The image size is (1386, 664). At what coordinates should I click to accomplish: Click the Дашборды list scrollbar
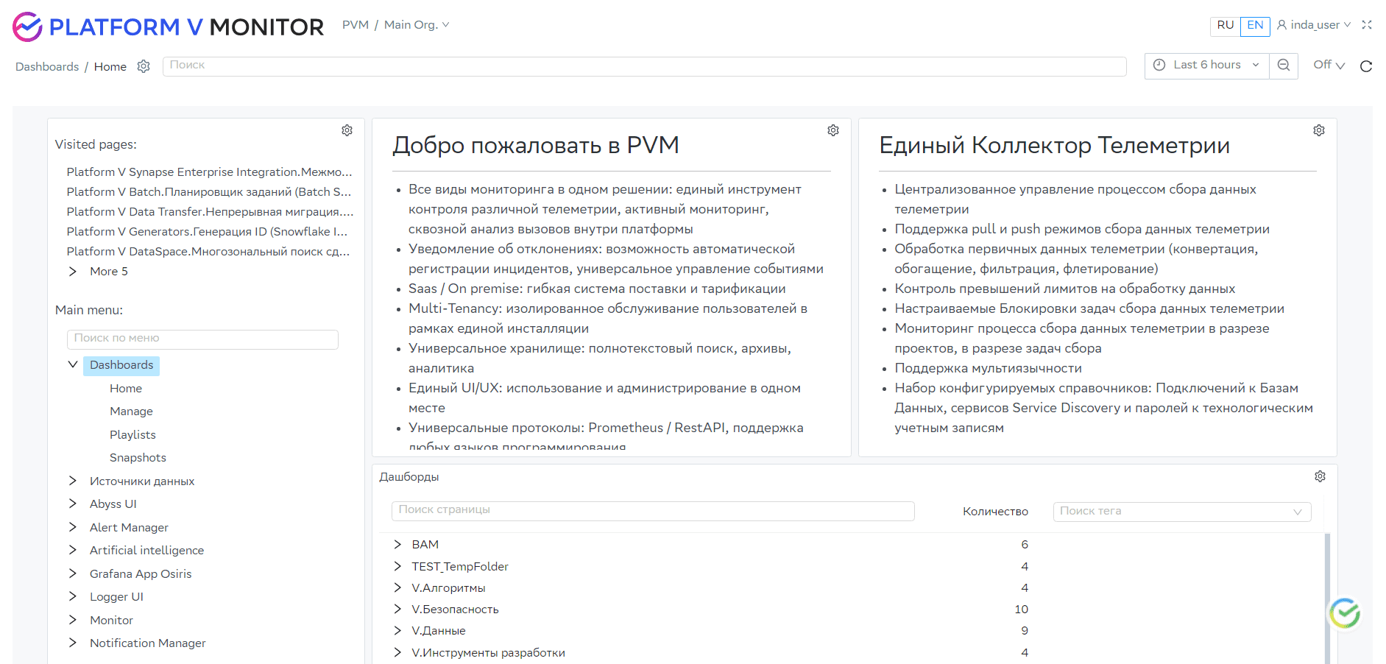click(1327, 598)
